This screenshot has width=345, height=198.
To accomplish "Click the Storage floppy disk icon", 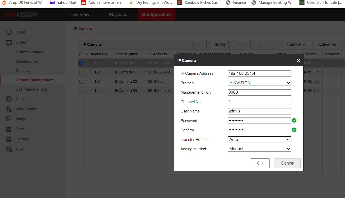I will click(x=9, y=139).
